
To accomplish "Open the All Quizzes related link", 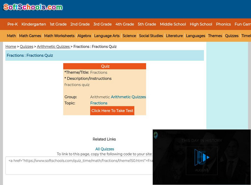I will pyautogui.click(x=104, y=149).
